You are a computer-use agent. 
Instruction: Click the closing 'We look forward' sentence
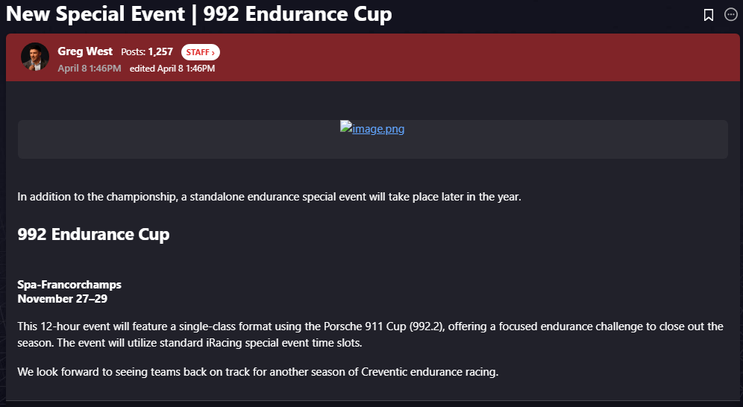point(257,371)
